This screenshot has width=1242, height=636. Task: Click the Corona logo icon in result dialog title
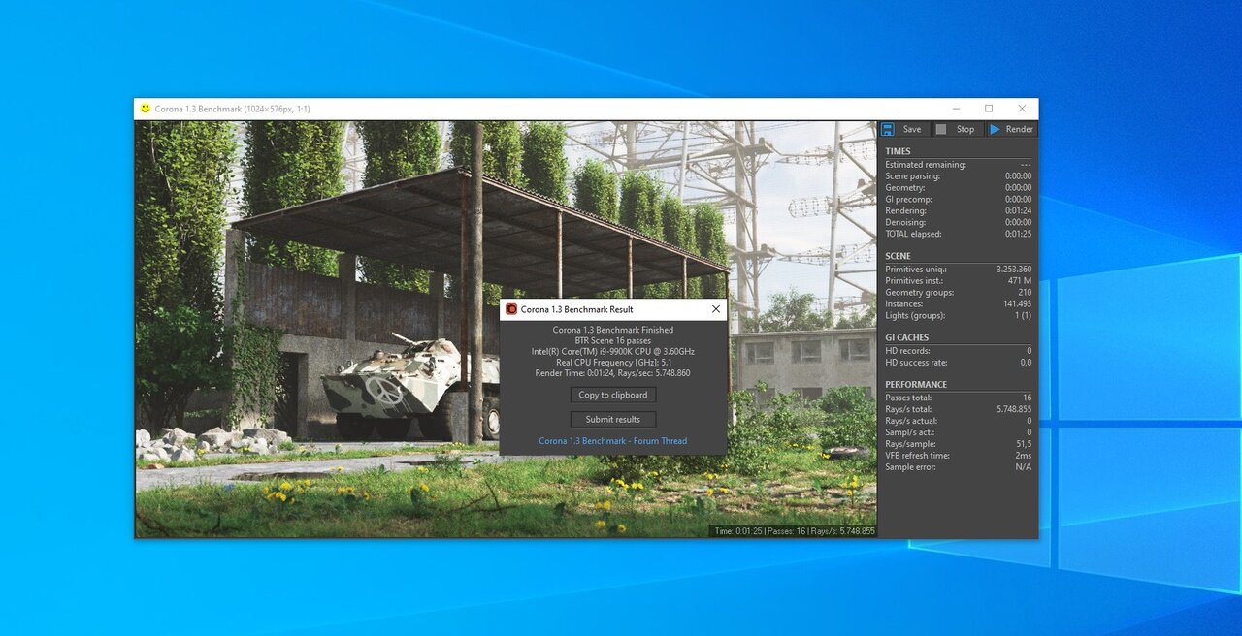pos(511,309)
